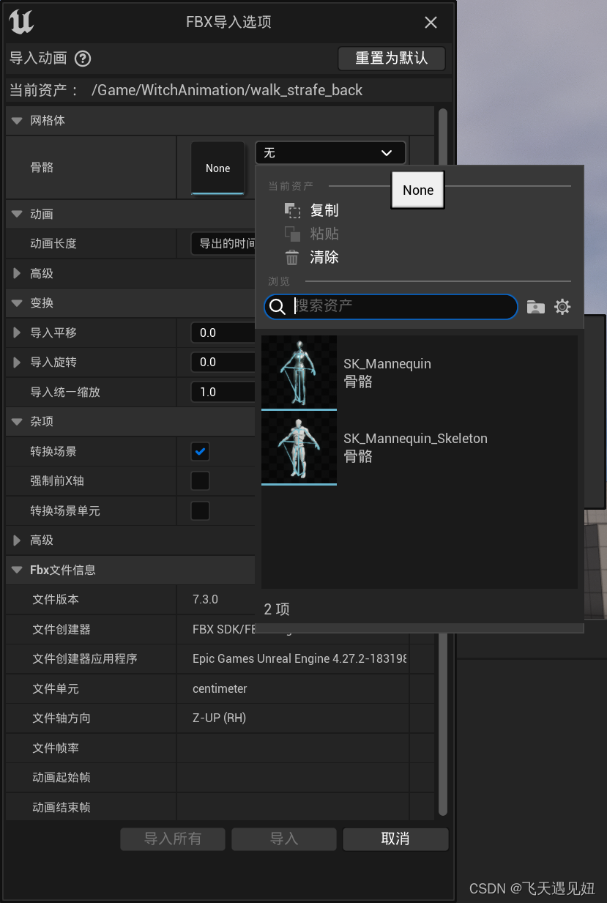
Task: Click the 清除 trash icon
Action: coord(292,258)
